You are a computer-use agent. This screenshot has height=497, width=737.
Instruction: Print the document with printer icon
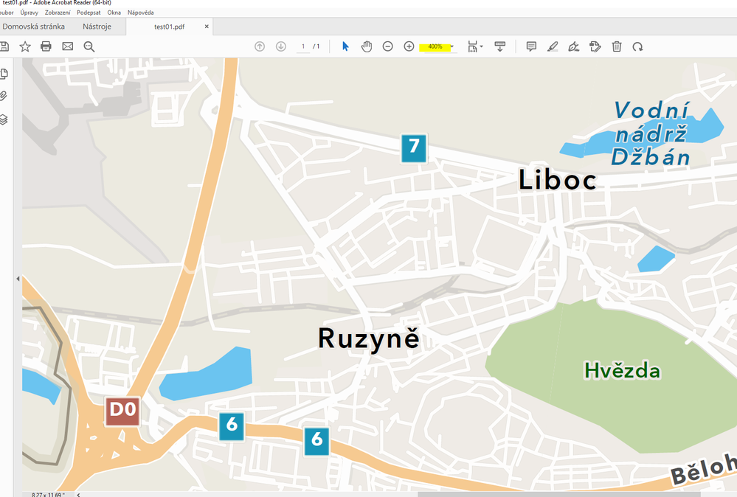point(46,46)
